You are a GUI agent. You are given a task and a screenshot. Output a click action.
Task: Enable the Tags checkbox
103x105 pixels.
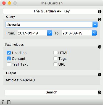[x=55, y=59]
